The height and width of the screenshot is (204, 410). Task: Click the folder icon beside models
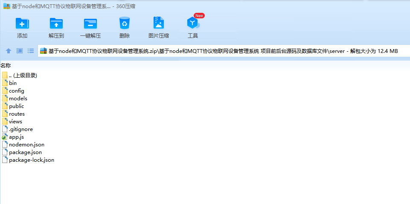[x=5, y=98]
